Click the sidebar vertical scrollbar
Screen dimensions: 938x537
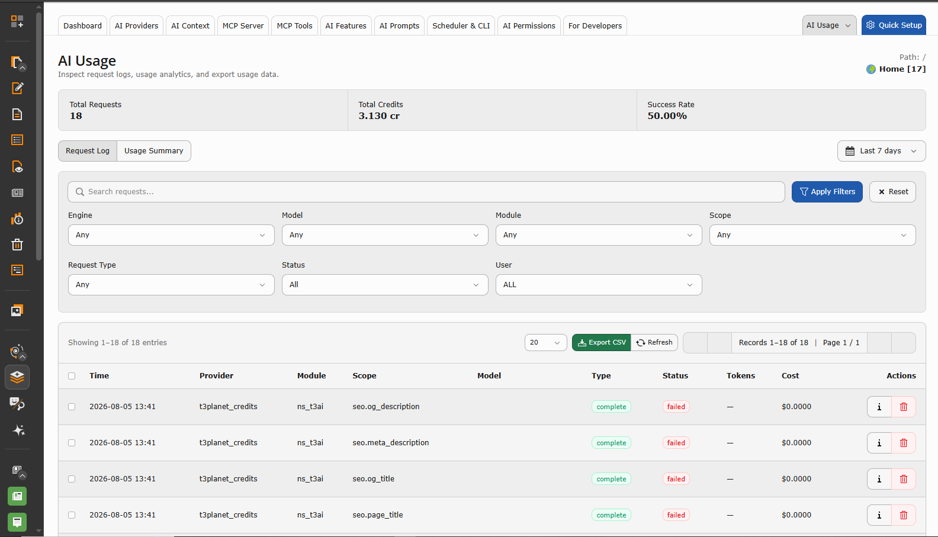(x=39, y=136)
